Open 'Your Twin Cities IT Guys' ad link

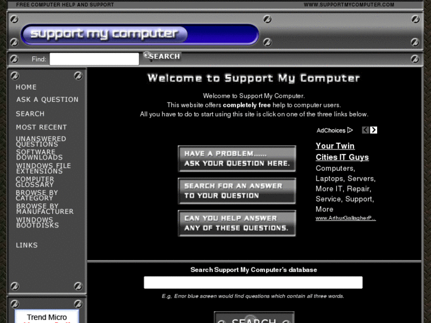pyautogui.click(x=342, y=152)
